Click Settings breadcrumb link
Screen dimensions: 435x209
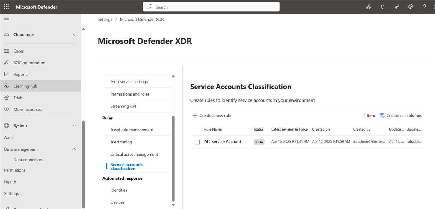tap(105, 19)
